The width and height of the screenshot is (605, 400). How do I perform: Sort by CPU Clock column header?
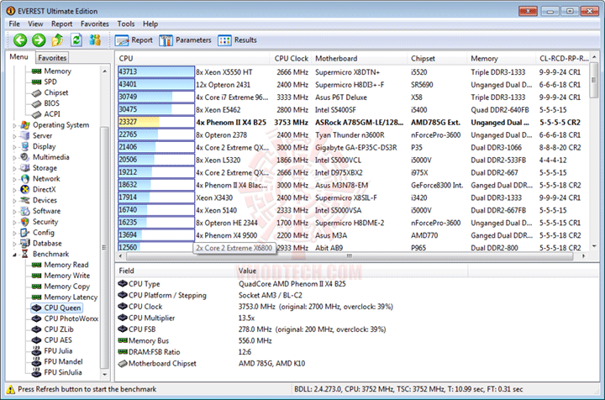pos(291,59)
